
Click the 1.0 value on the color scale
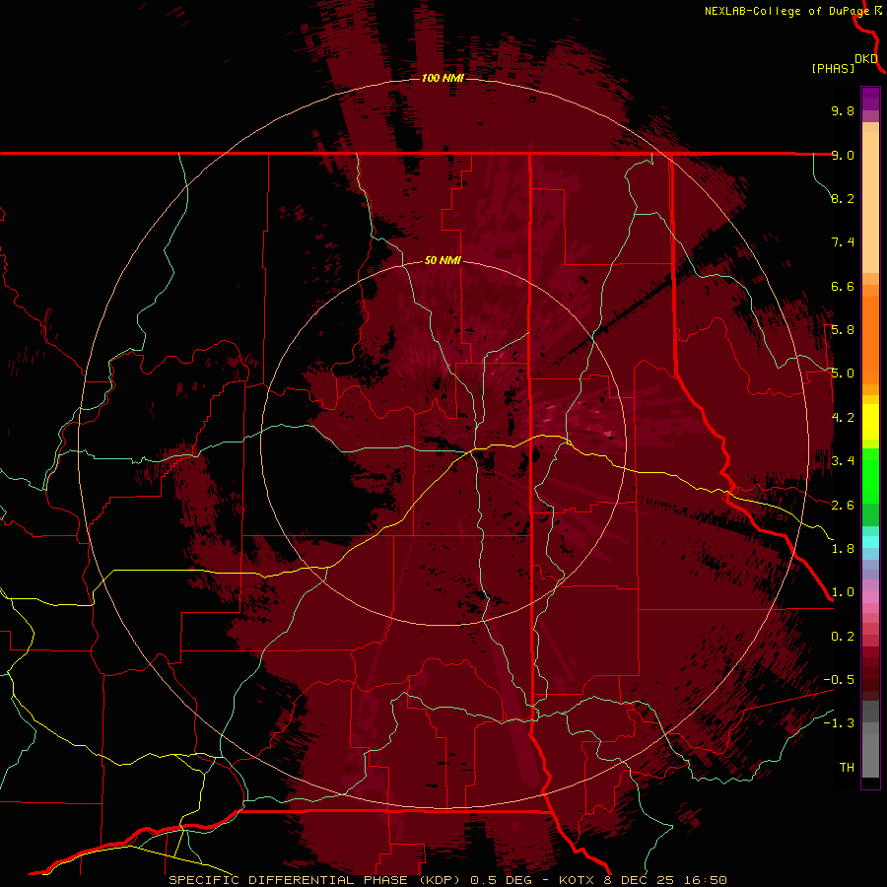coord(843,592)
